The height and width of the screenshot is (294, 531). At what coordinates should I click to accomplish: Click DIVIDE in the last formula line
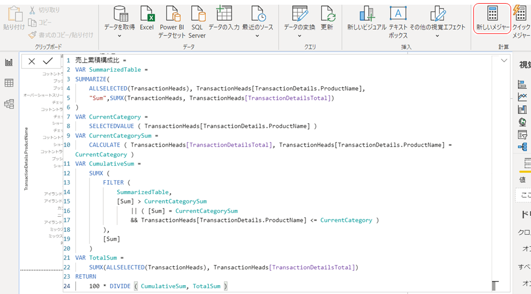[120, 286]
